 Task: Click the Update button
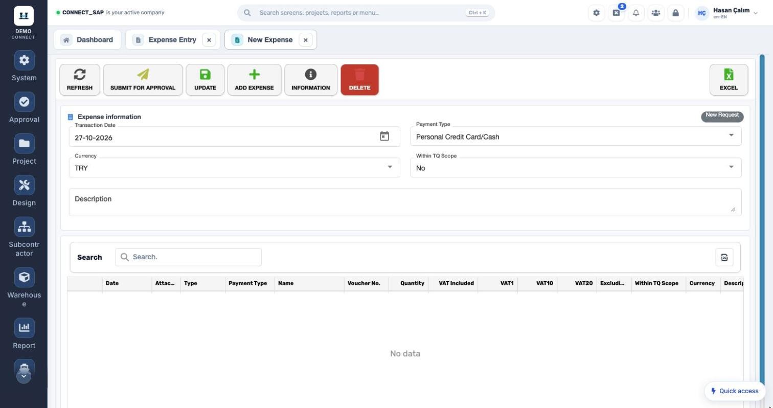pyautogui.click(x=205, y=80)
